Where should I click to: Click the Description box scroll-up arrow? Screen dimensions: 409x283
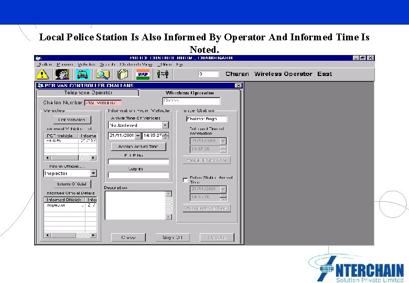pyautogui.click(x=168, y=194)
